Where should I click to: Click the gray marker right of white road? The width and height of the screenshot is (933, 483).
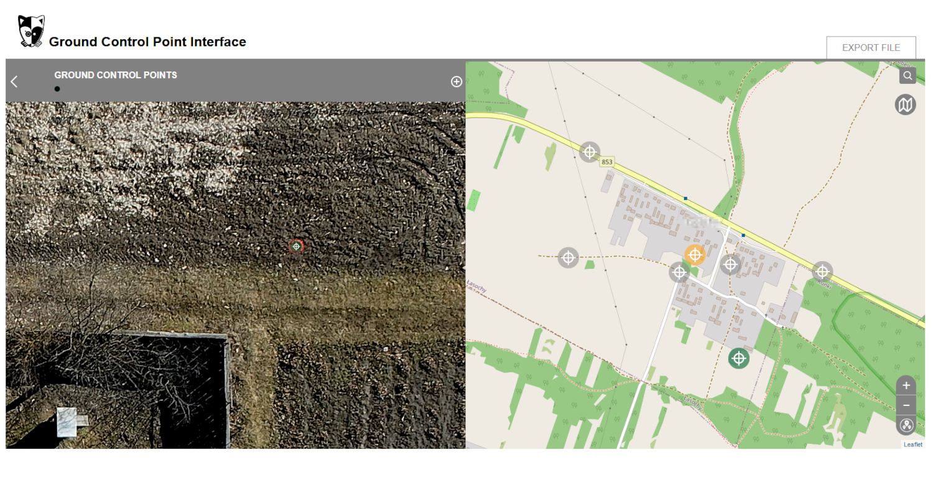coord(730,264)
